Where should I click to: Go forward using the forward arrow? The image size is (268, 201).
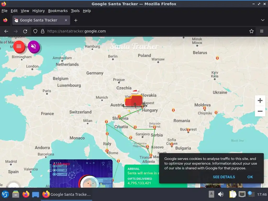click(16, 31)
